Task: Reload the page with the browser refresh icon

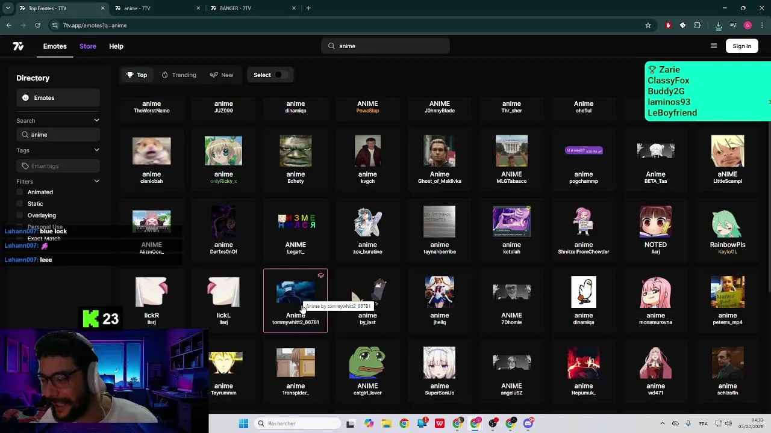Action: [x=37, y=25]
